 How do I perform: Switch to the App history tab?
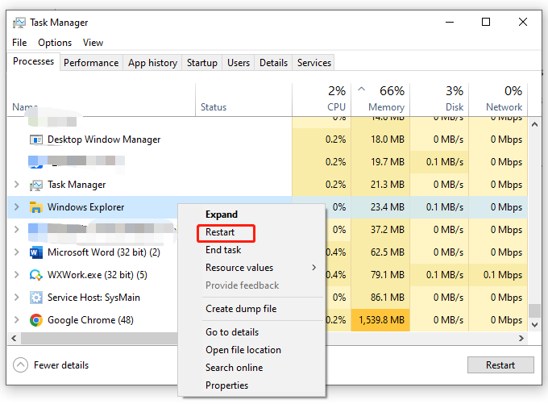152,63
